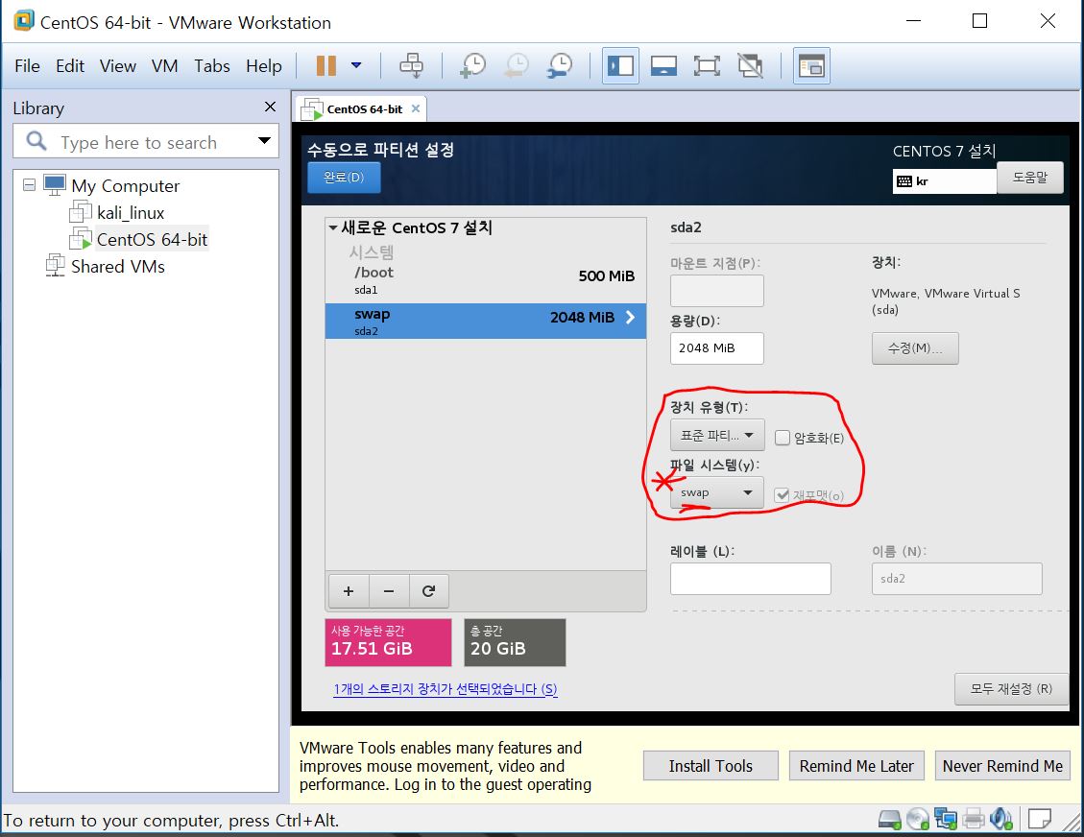Toggle the Show library sidebar toolbar icon
Viewport: 1084px width, 837px height.
620,65
